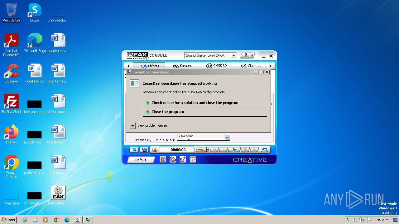Stop playback in EAX Console

pos(245,150)
